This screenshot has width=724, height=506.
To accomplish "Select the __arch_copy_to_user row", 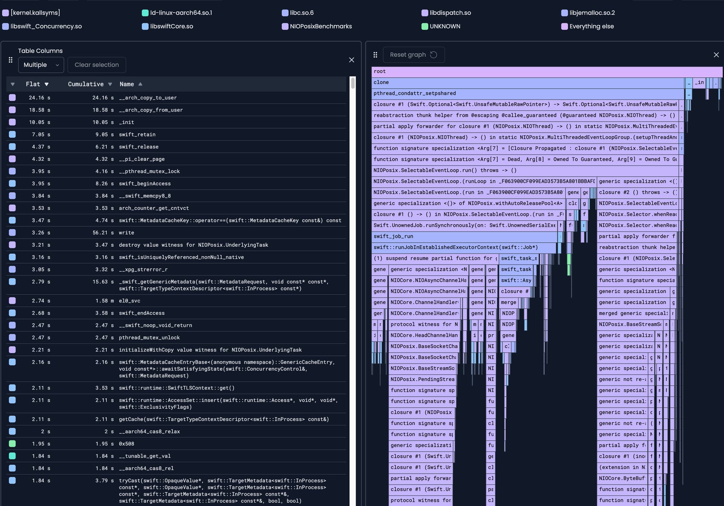I will coord(147,98).
